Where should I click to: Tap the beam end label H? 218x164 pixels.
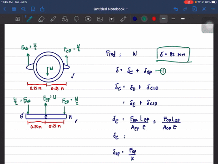(70, 117)
